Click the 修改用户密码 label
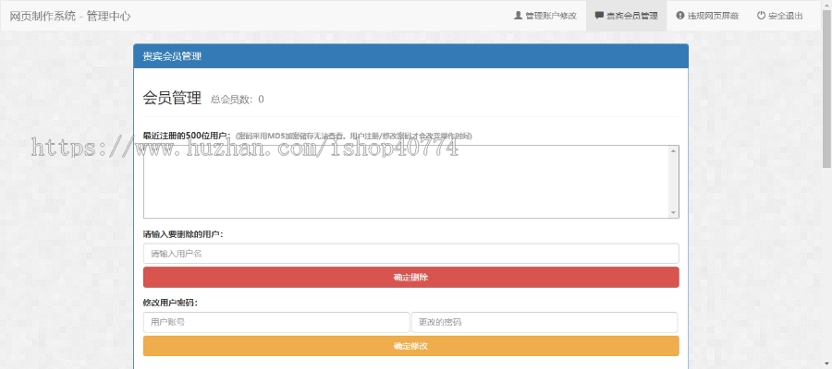Viewport: 832px width, 369px height. tap(170, 303)
